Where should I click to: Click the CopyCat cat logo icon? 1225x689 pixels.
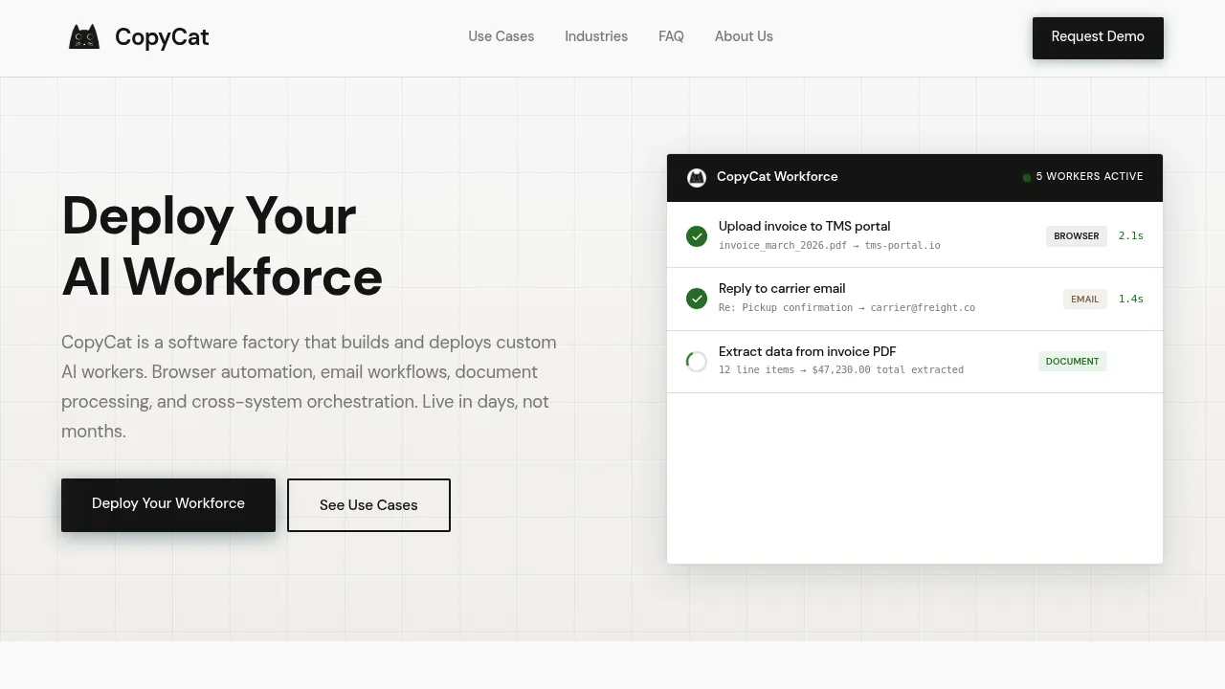(84, 37)
